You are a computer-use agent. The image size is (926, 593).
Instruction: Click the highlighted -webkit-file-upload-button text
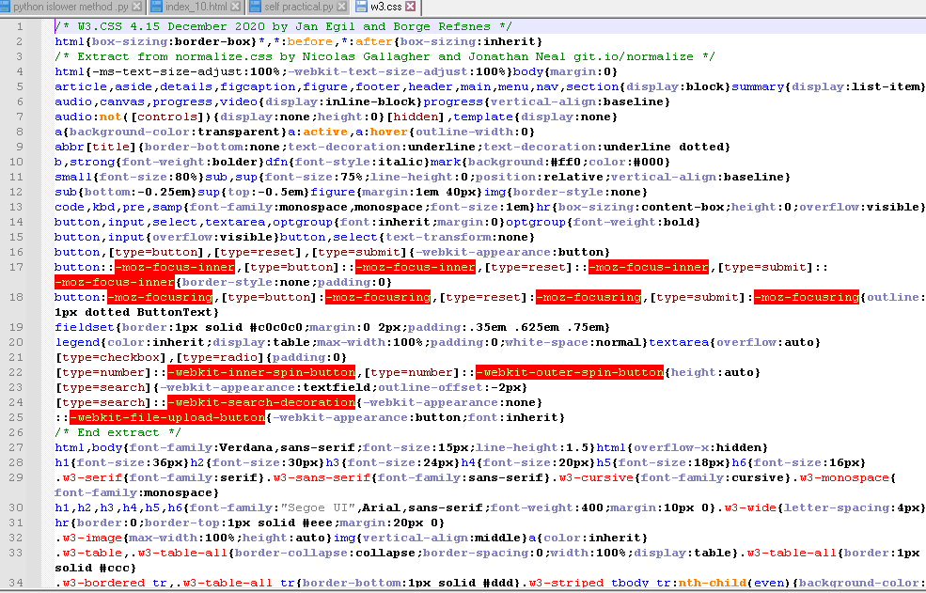coord(167,417)
